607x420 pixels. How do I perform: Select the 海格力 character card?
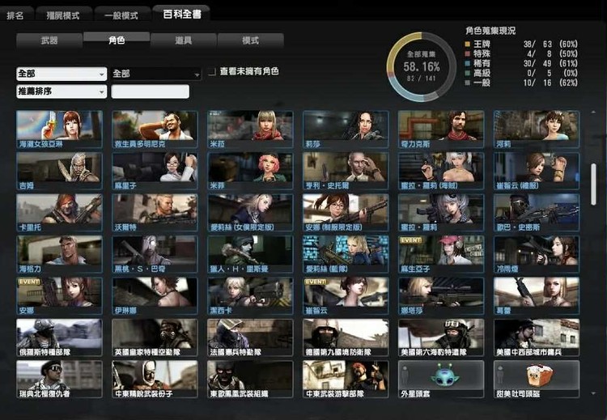click(x=59, y=254)
